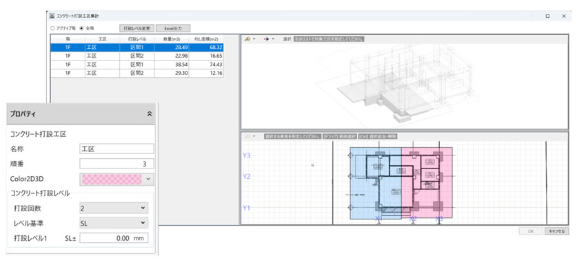
Task: Click the 順番 number field
Action: tap(117, 164)
